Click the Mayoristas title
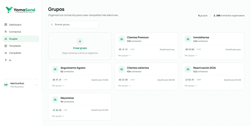This screenshot has width=251, height=126. tap(67, 98)
